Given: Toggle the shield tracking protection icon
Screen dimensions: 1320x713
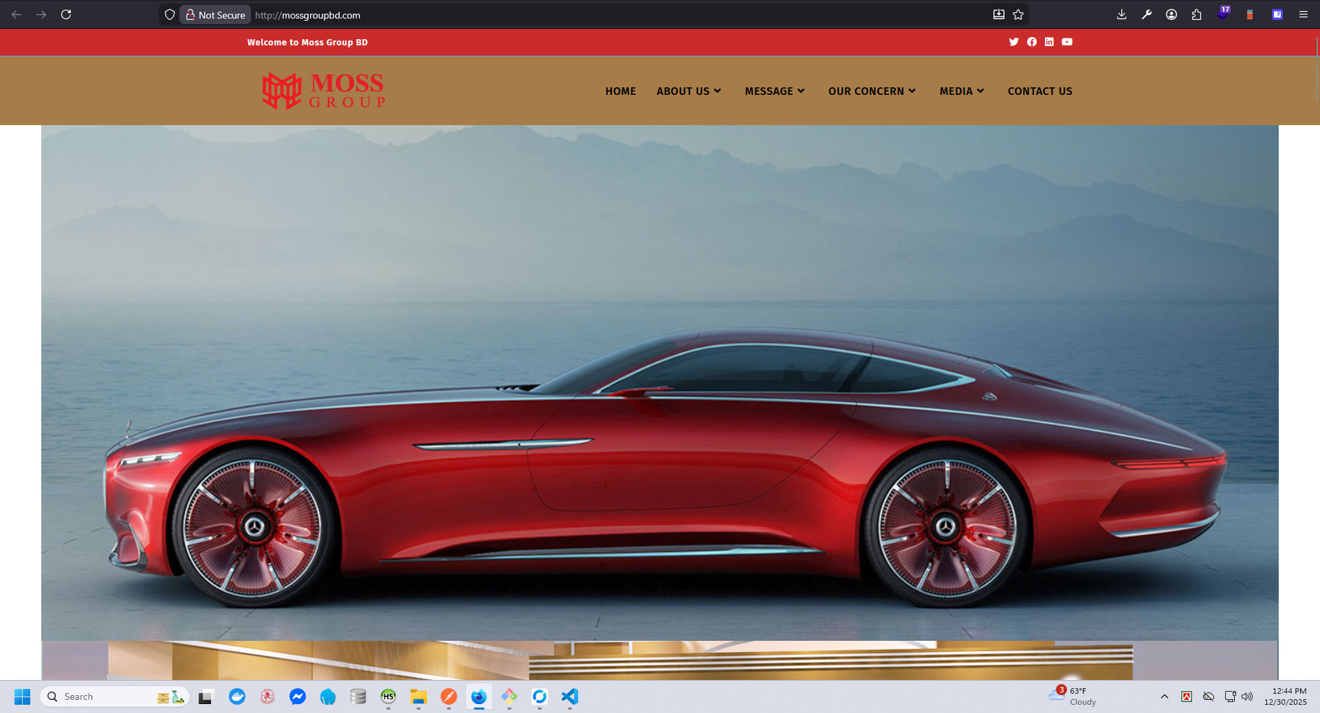Looking at the screenshot, I should 169,14.
